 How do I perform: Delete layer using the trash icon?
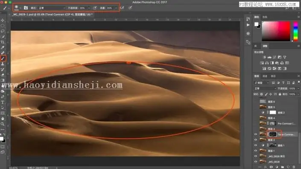[294, 167]
